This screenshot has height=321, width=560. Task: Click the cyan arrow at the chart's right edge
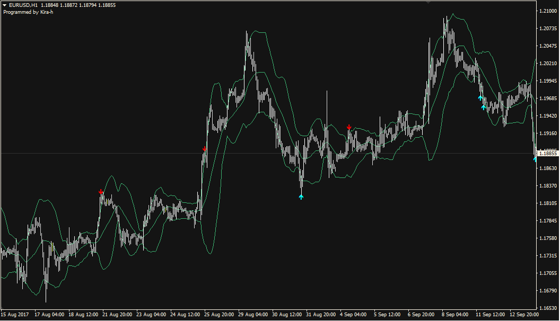point(535,158)
